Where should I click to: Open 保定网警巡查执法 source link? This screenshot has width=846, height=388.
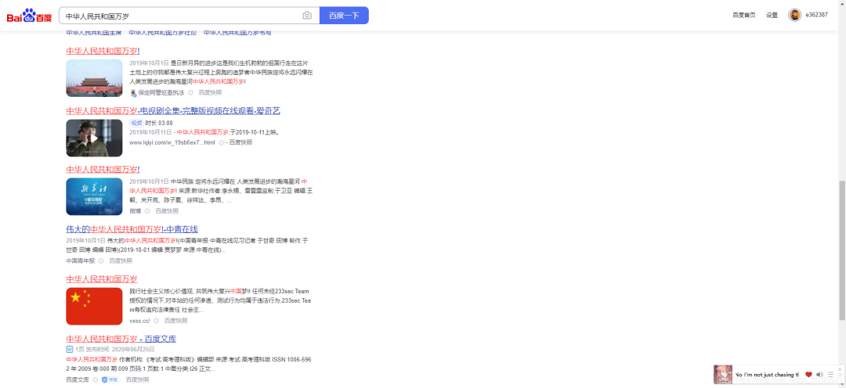tap(161, 92)
